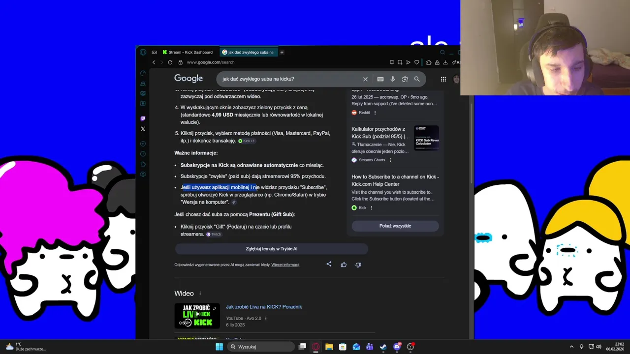Show hidden system tray icons
This screenshot has width=630, height=354.
[571, 347]
